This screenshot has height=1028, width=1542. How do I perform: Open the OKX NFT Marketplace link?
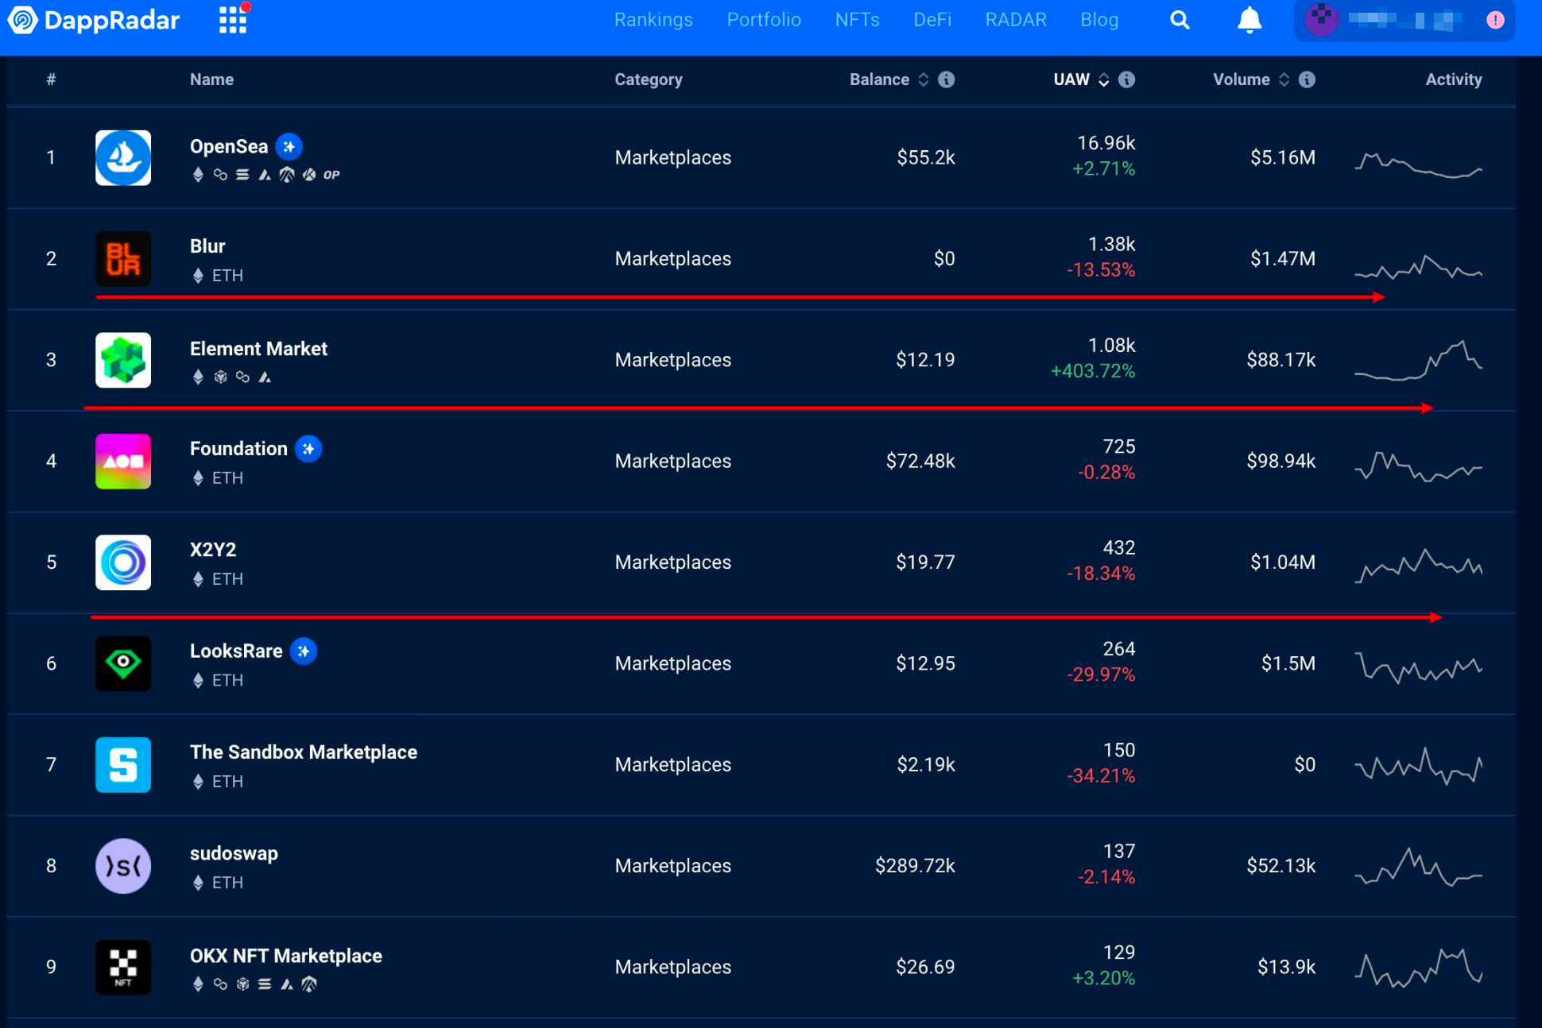click(x=286, y=956)
